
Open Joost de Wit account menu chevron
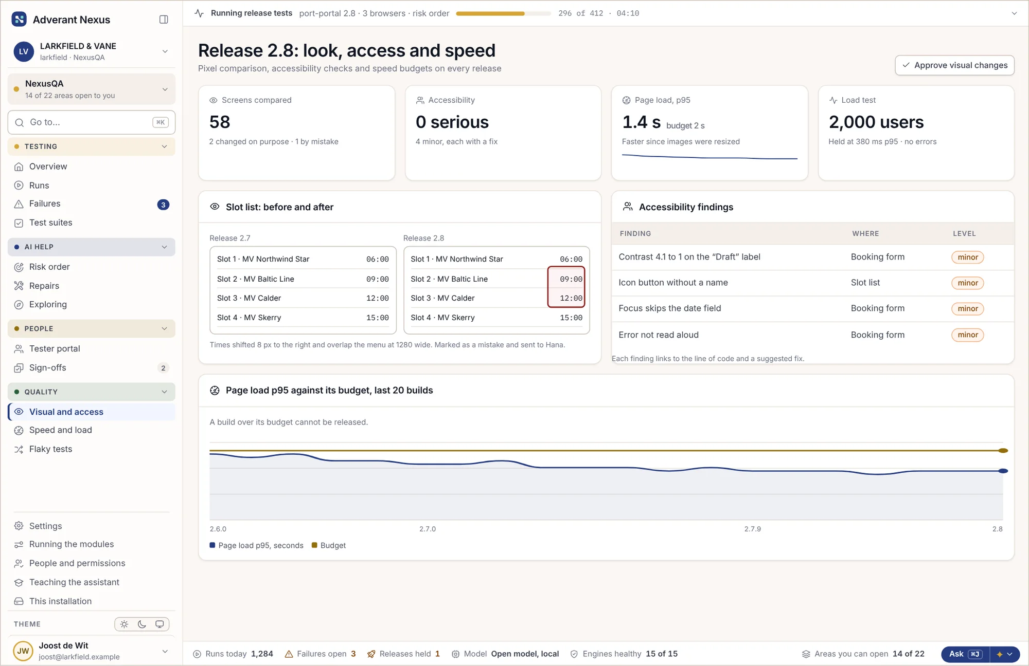tap(165, 651)
